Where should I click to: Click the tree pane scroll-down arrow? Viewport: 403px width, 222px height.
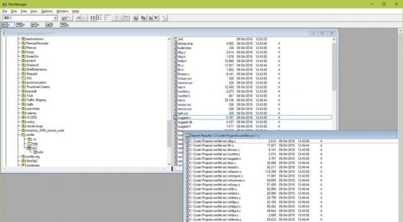click(169, 164)
